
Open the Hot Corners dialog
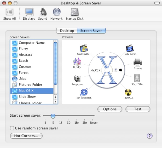click(x=26, y=136)
